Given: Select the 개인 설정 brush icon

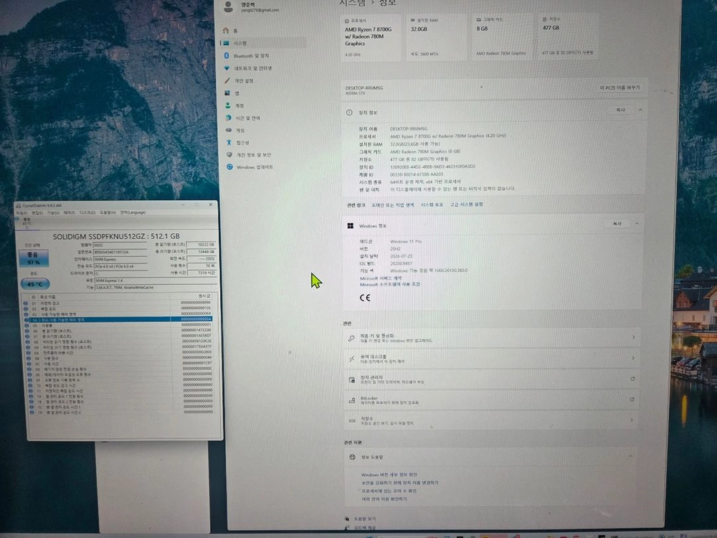Looking at the screenshot, I should (x=227, y=80).
